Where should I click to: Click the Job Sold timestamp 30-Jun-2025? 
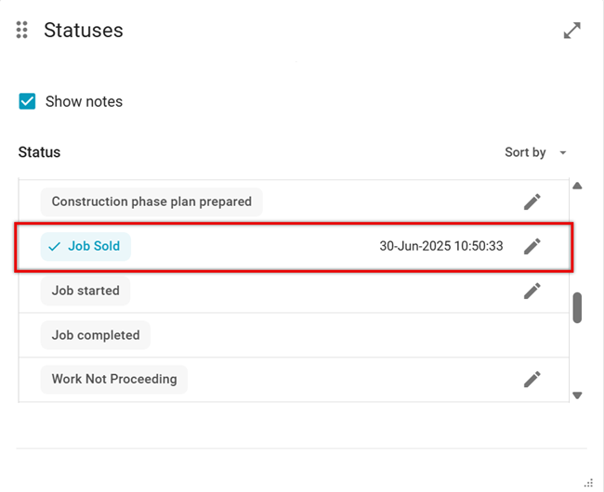pos(441,246)
